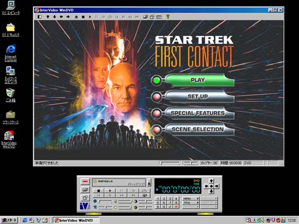The width and height of the screenshot is (299, 224).
Task: Click the iVi logo on the control panel
Action: [85, 206]
